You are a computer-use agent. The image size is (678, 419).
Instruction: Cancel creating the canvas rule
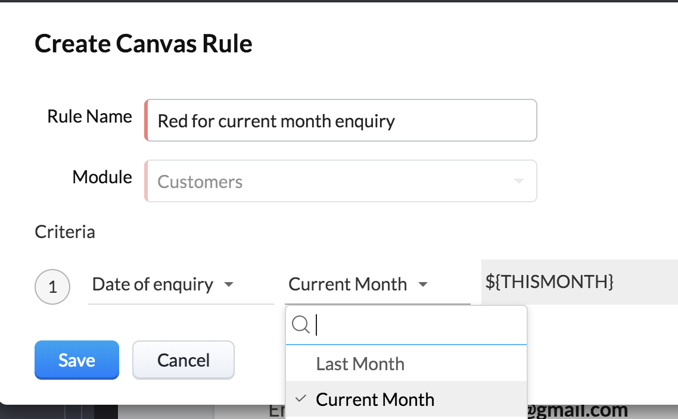pyautogui.click(x=183, y=359)
